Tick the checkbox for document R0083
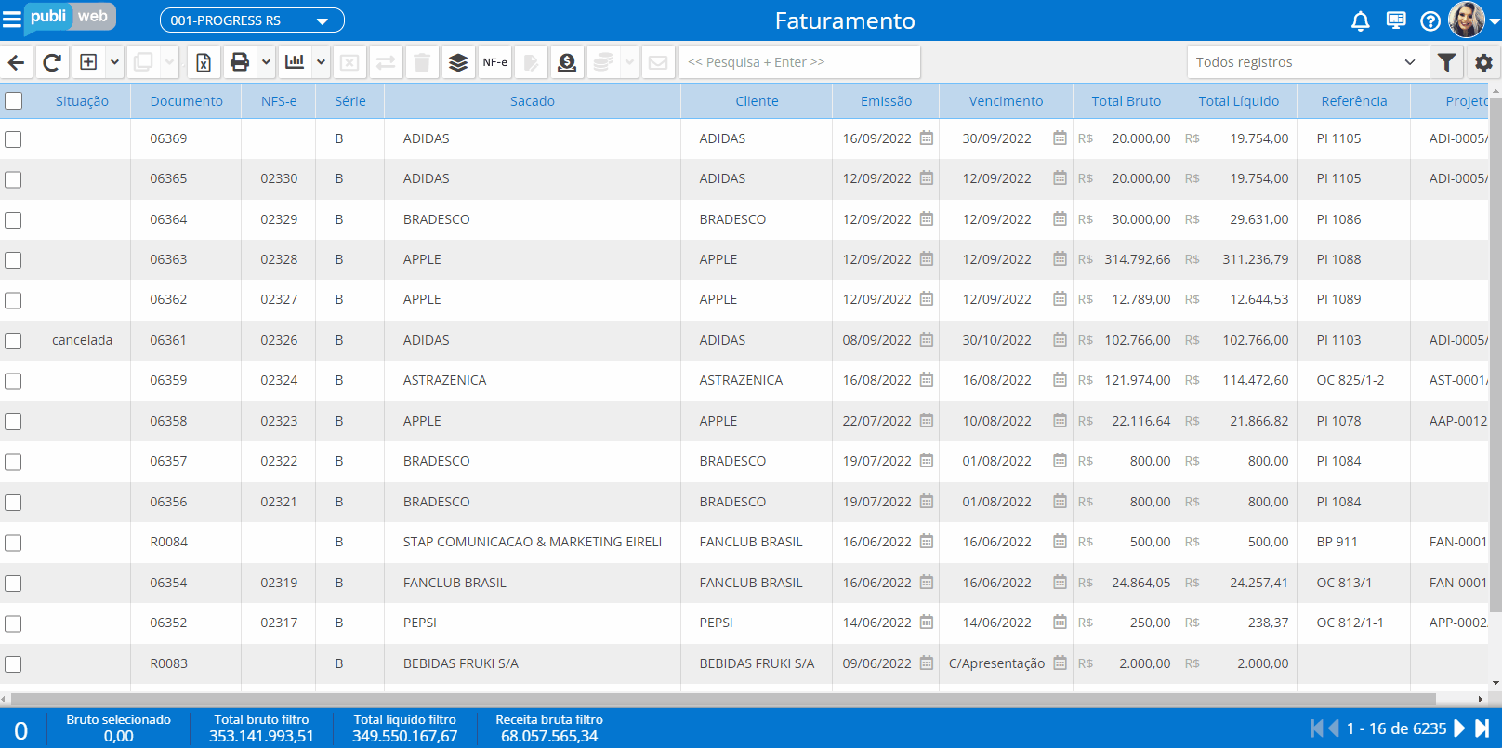The height and width of the screenshot is (748, 1502). pos(13,664)
